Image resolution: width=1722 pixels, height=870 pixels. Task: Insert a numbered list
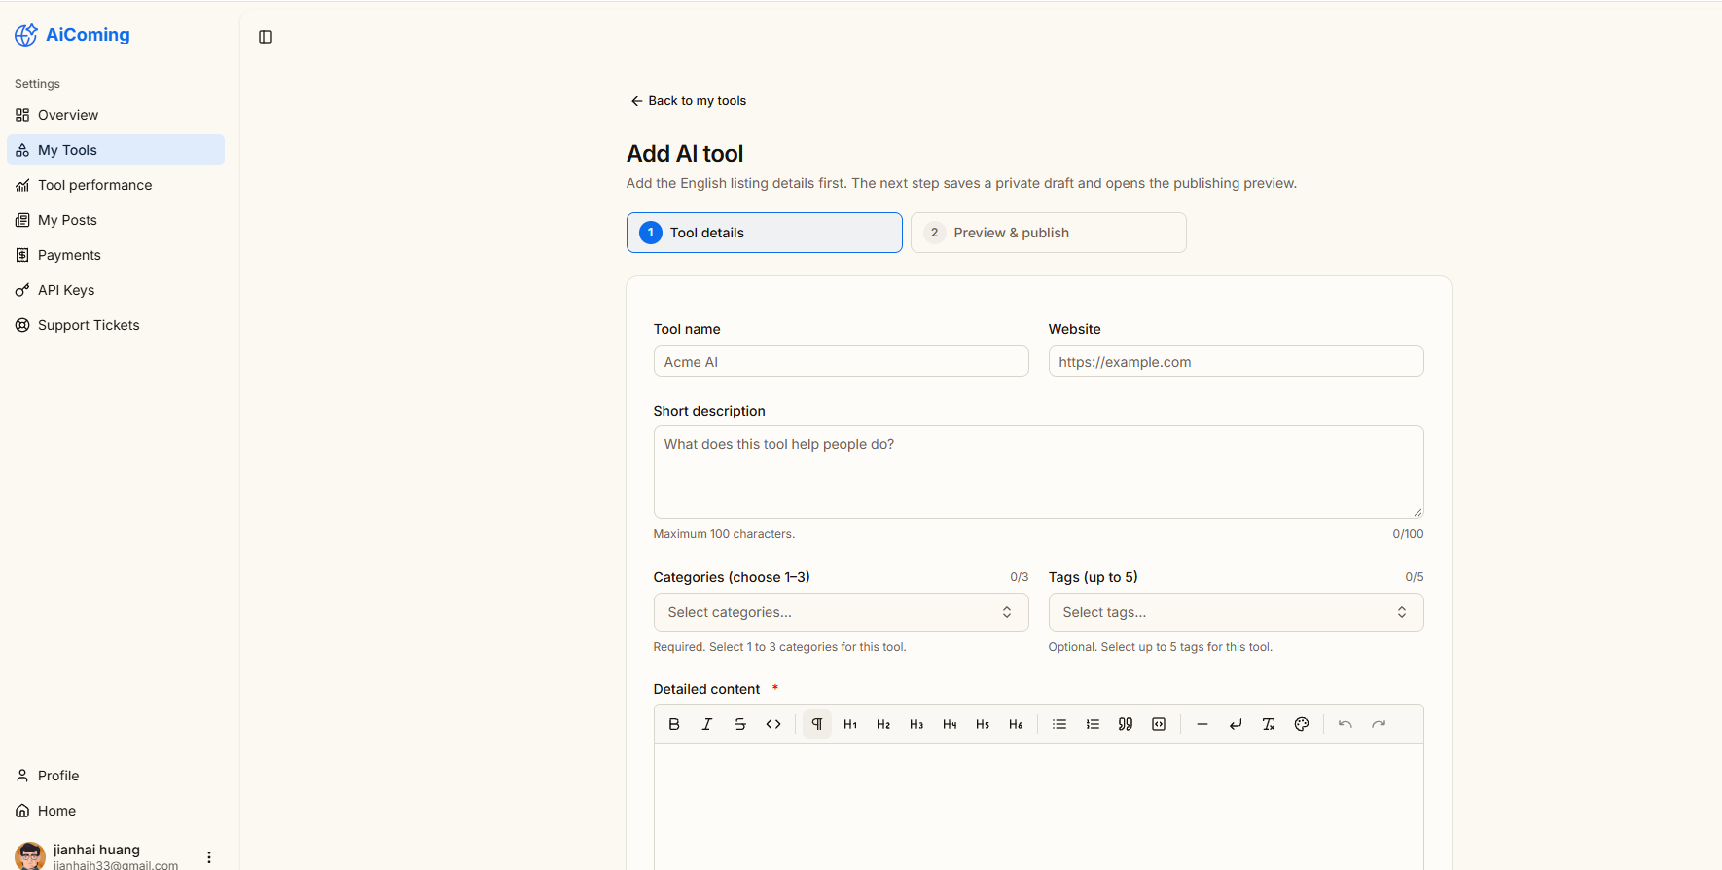[1093, 724]
